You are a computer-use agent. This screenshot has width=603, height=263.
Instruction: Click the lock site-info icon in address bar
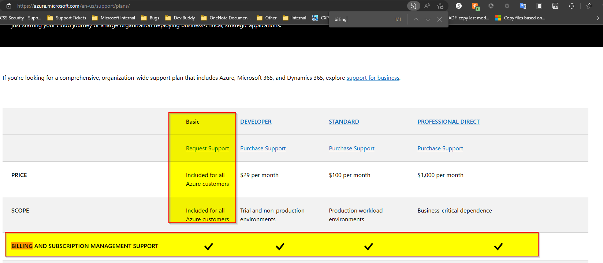tap(9, 6)
